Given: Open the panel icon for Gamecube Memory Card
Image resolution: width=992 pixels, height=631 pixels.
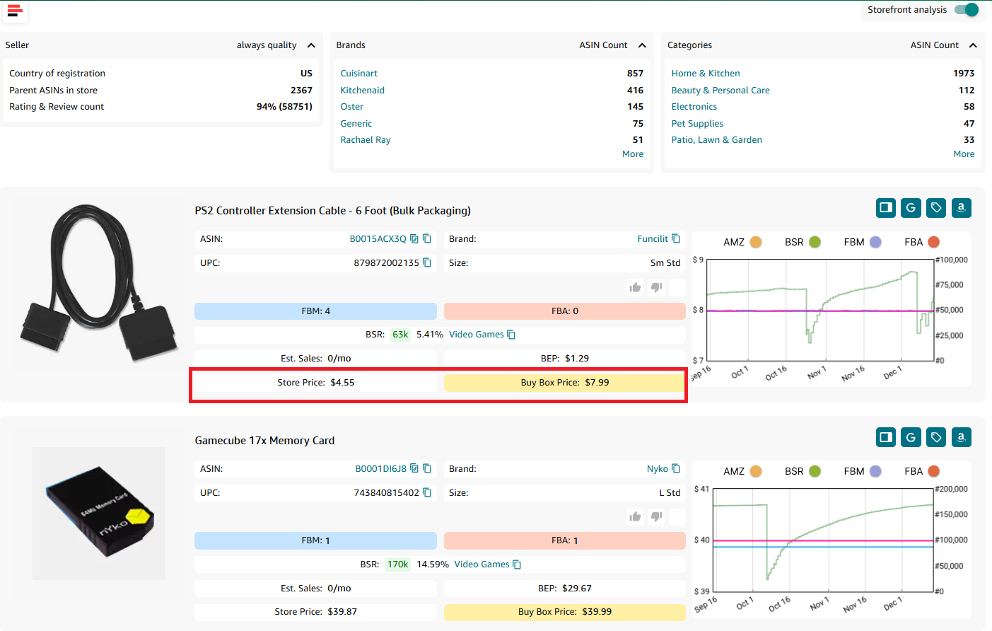Looking at the screenshot, I should click(886, 437).
